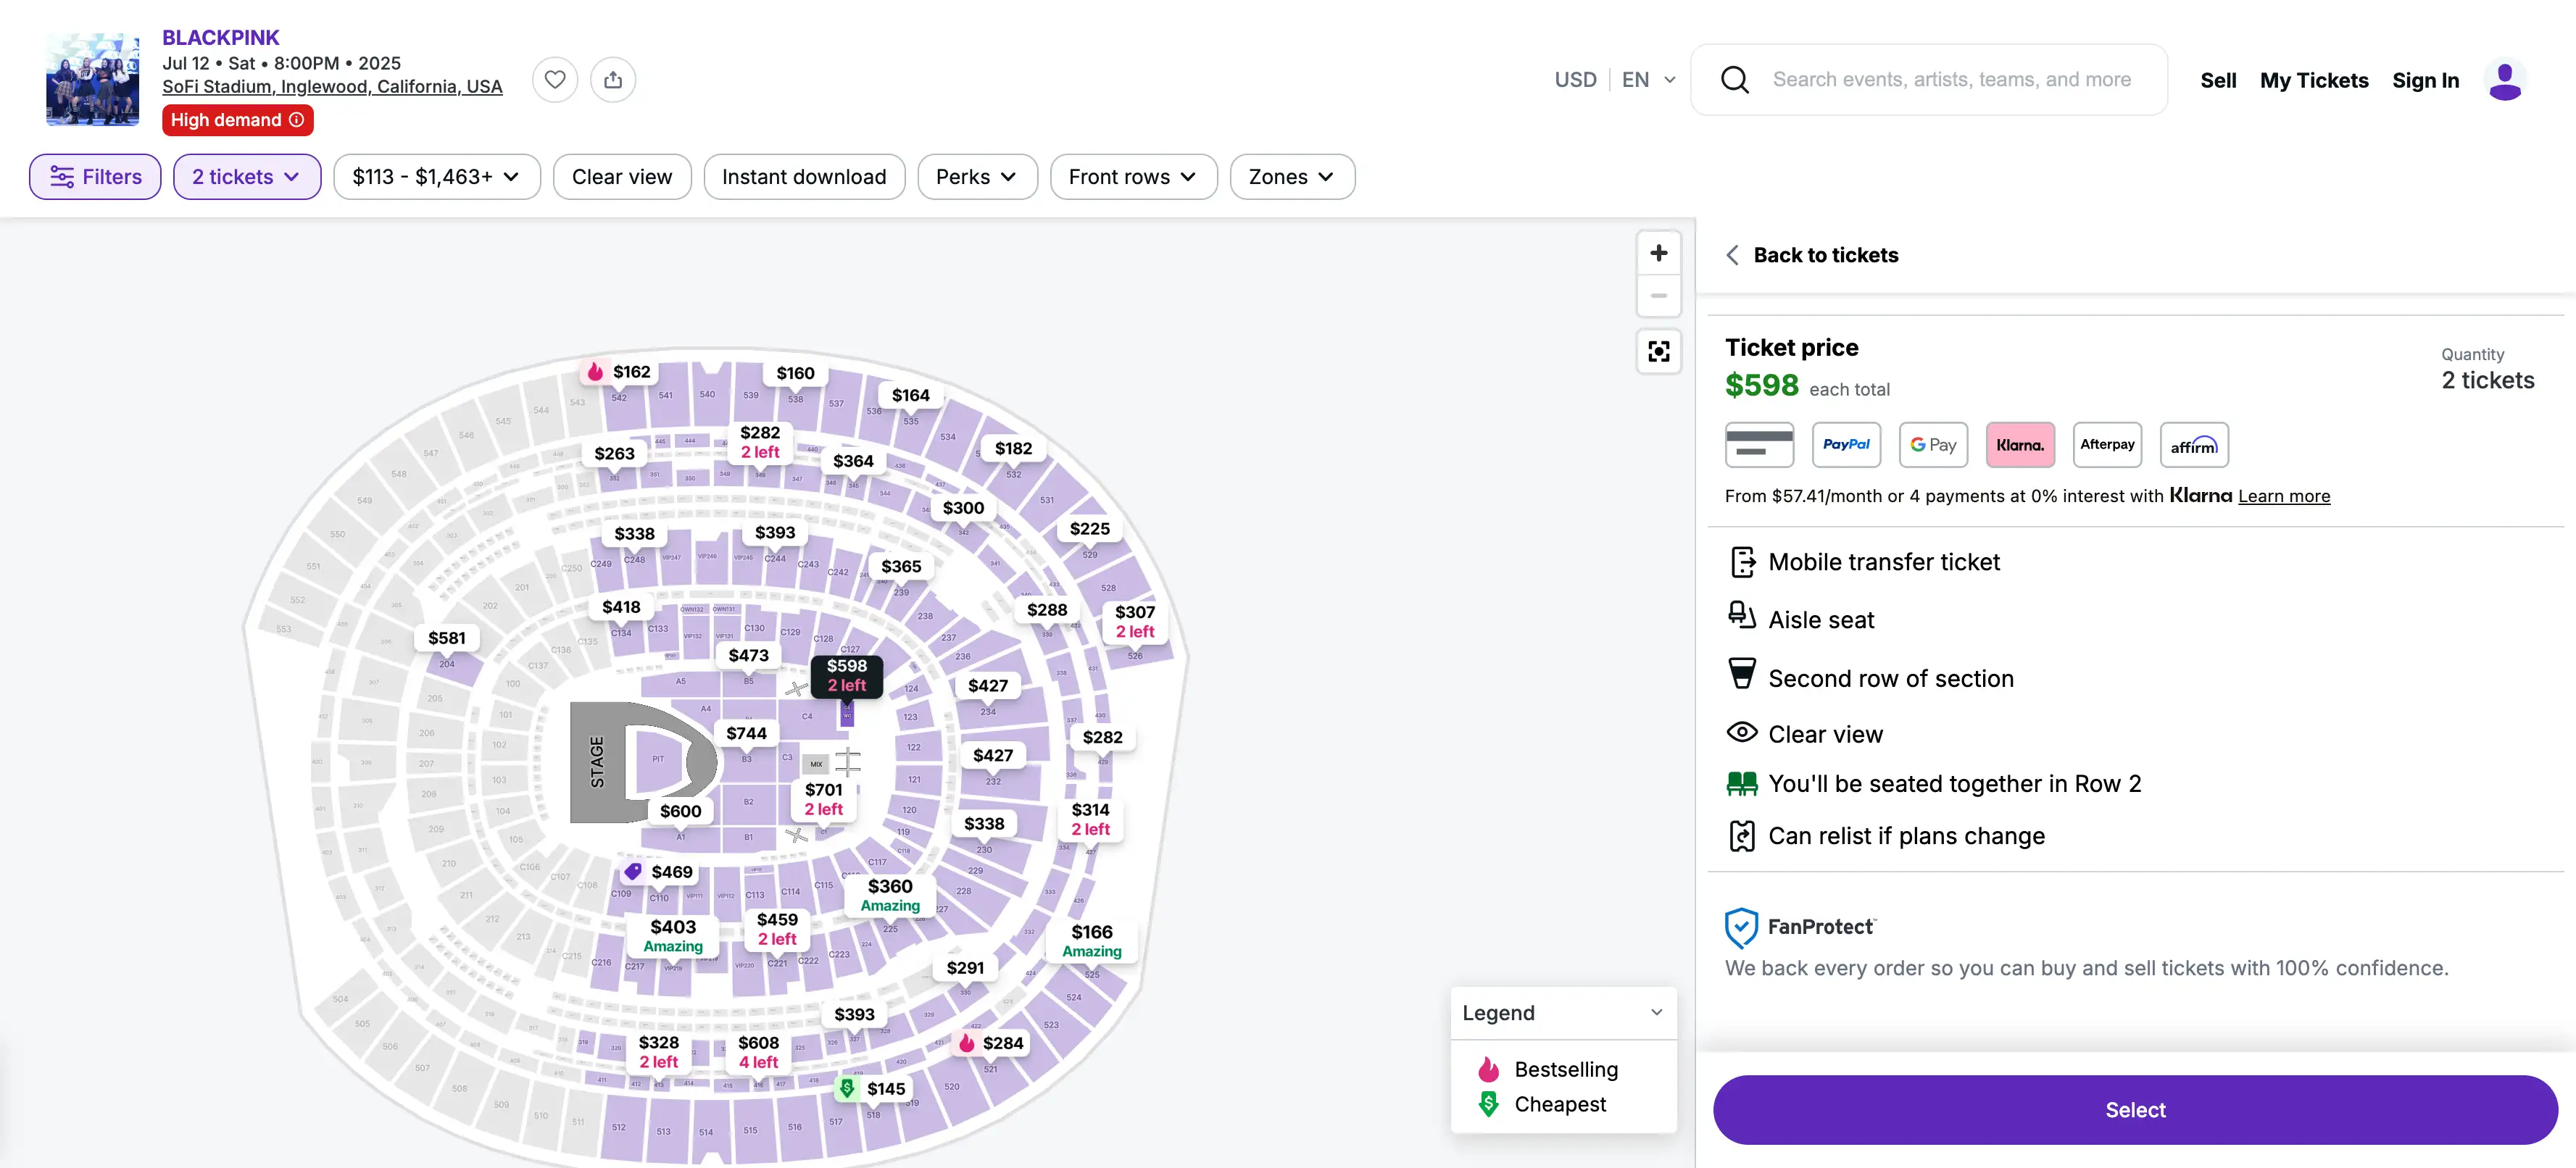The image size is (2576, 1168).
Task: Zoom in on the stadium map
Action: pos(1659,253)
